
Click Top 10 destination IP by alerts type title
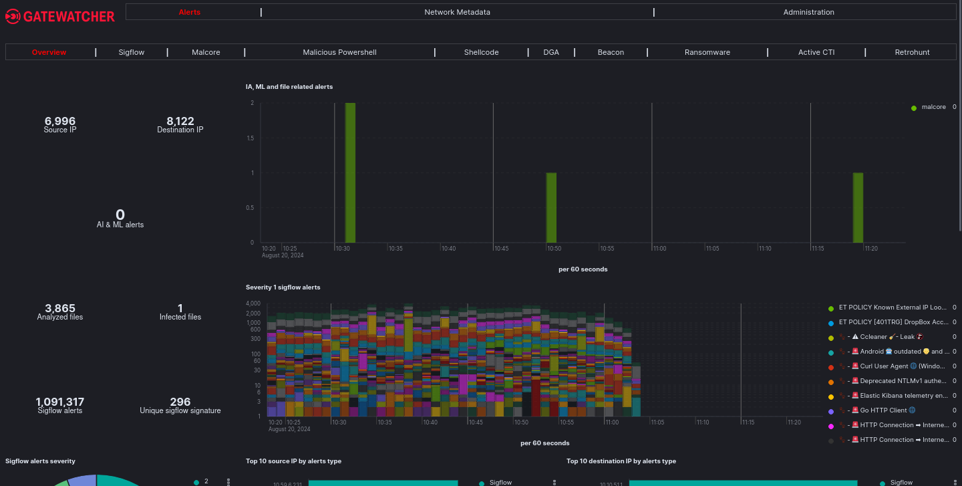[x=621, y=461]
